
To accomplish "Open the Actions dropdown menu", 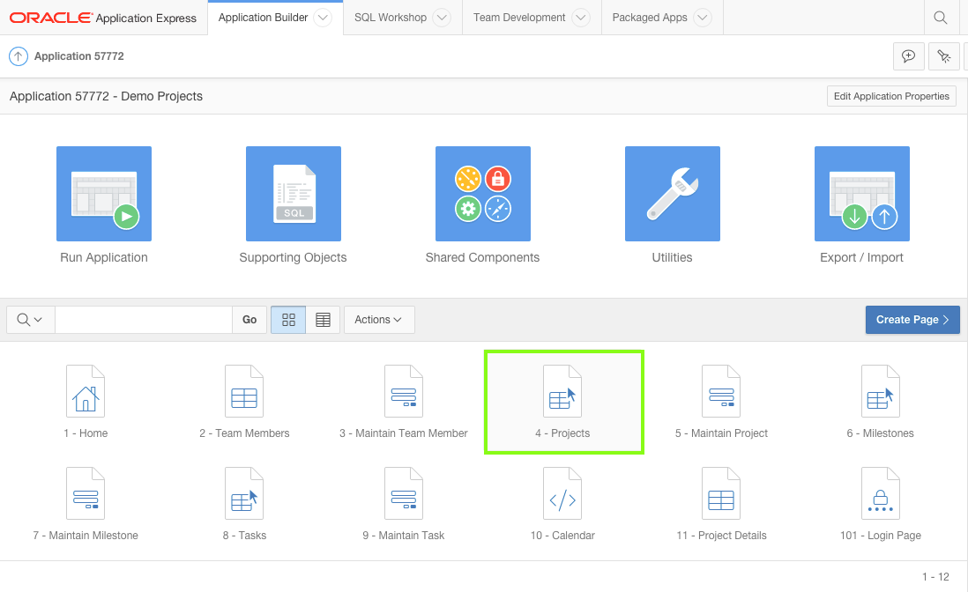I will coord(379,320).
